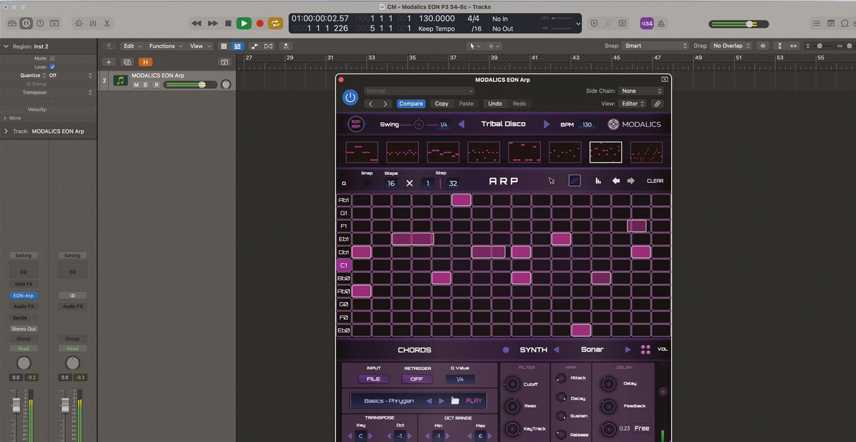Arm the red Record button
This screenshot has height=442, width=856.
tap(260, 24)
